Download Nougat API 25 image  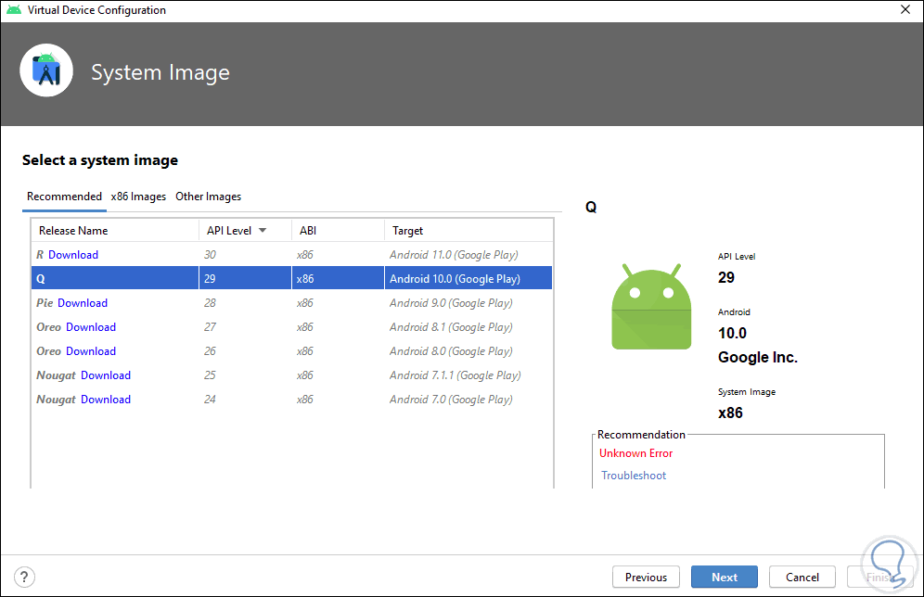pos(106,375)
